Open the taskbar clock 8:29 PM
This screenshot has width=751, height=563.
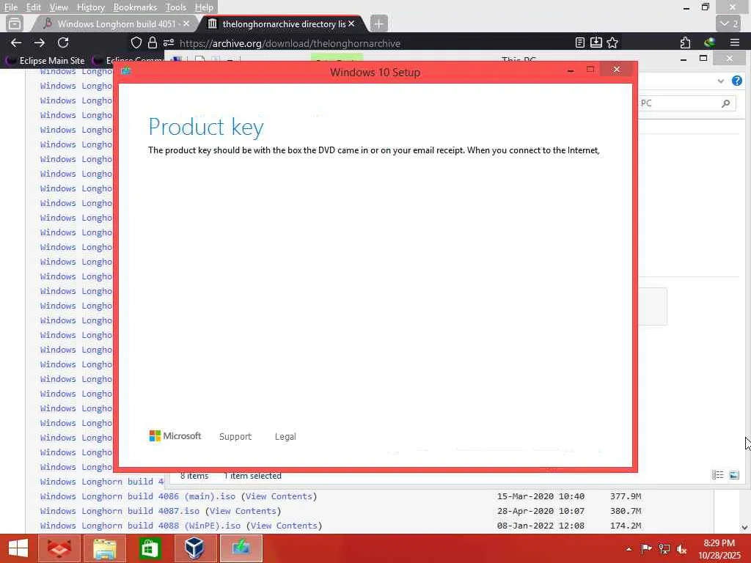pyautogui.click(x=719, y=548)
